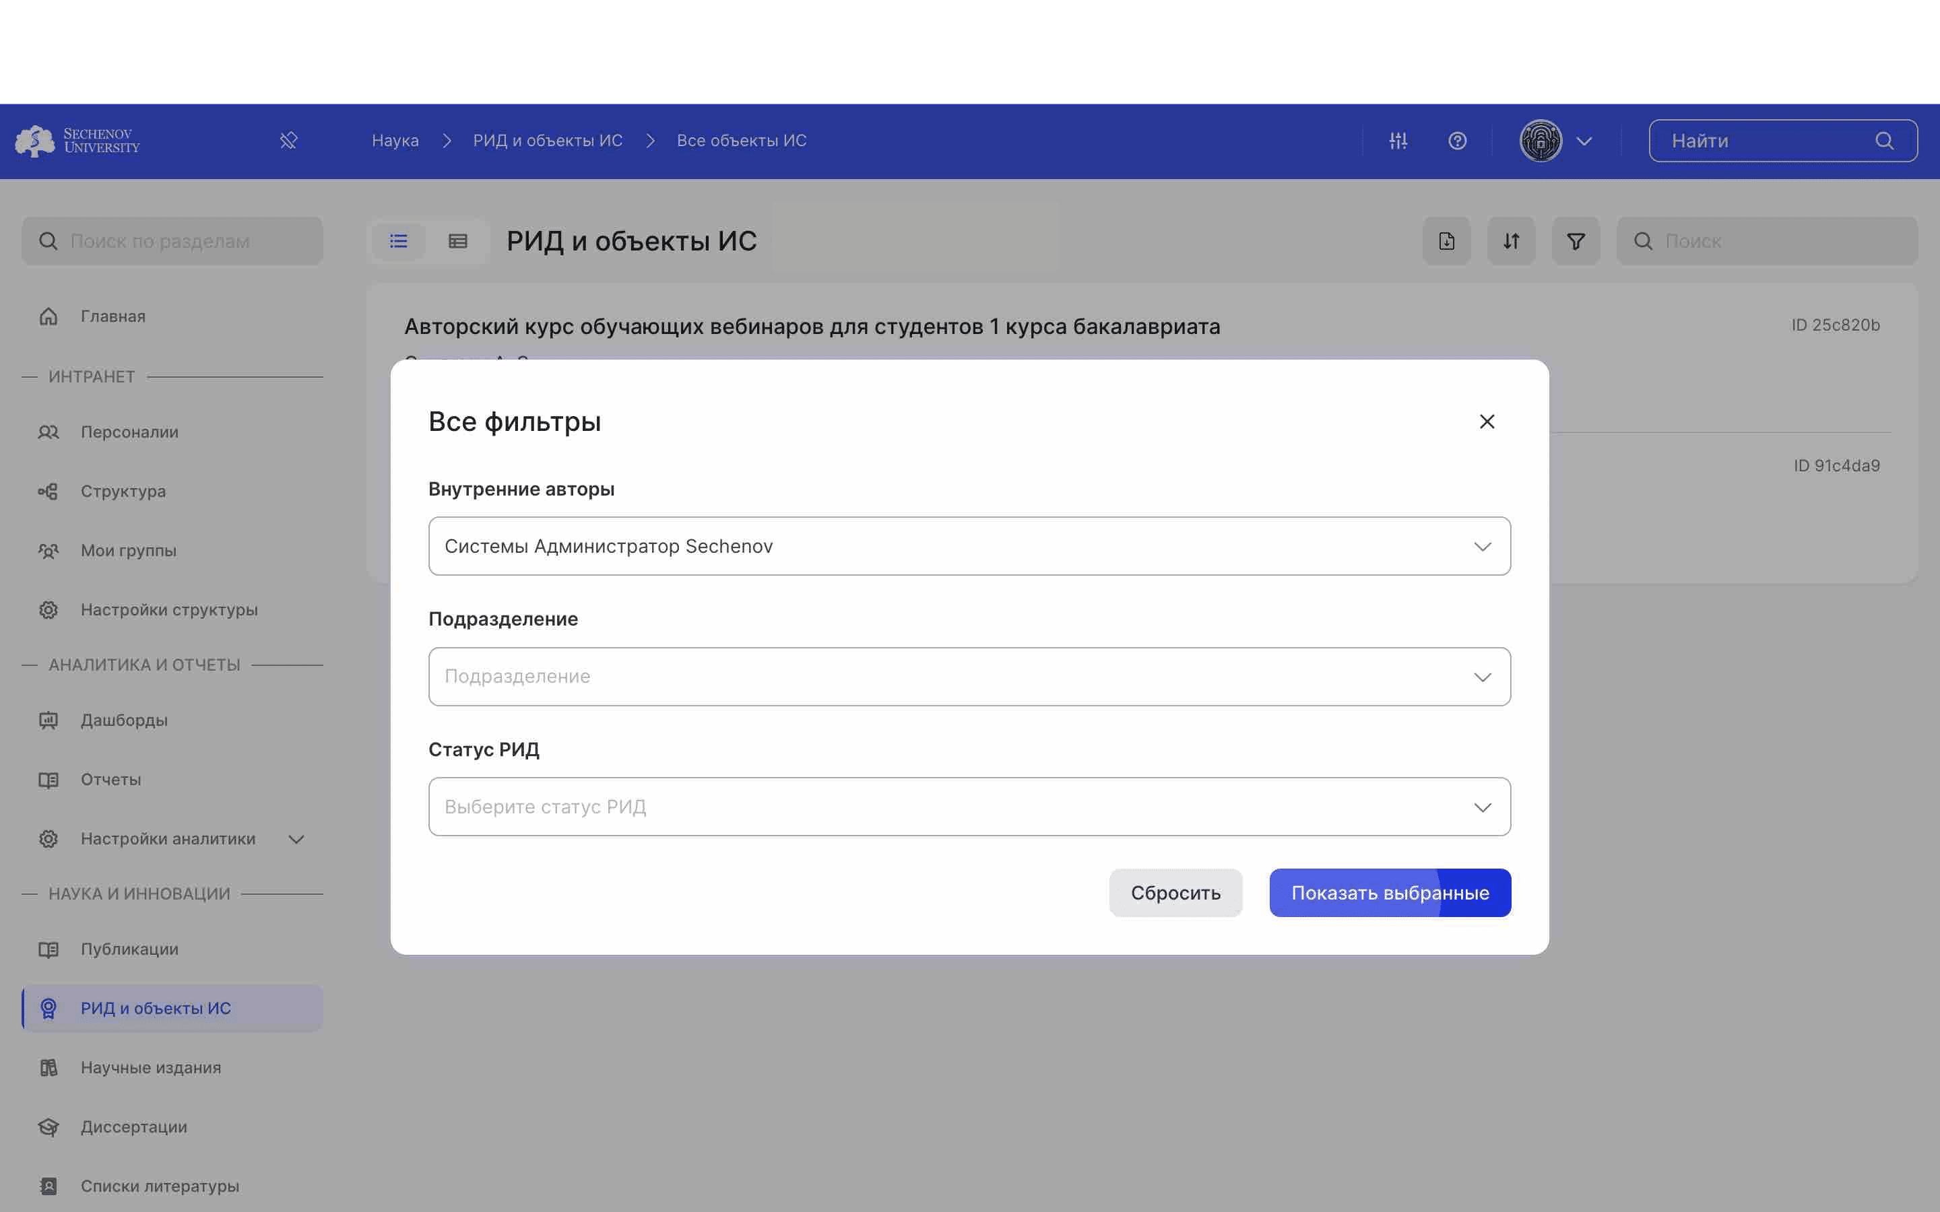This screenshot has height=1212, width=1940.
Task: Click the user avatar in header
Action: (x=1541, y=141)
